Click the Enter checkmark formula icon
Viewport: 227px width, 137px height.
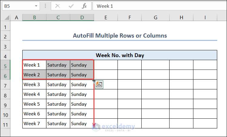pyautogui.click(x=71, y=6)
